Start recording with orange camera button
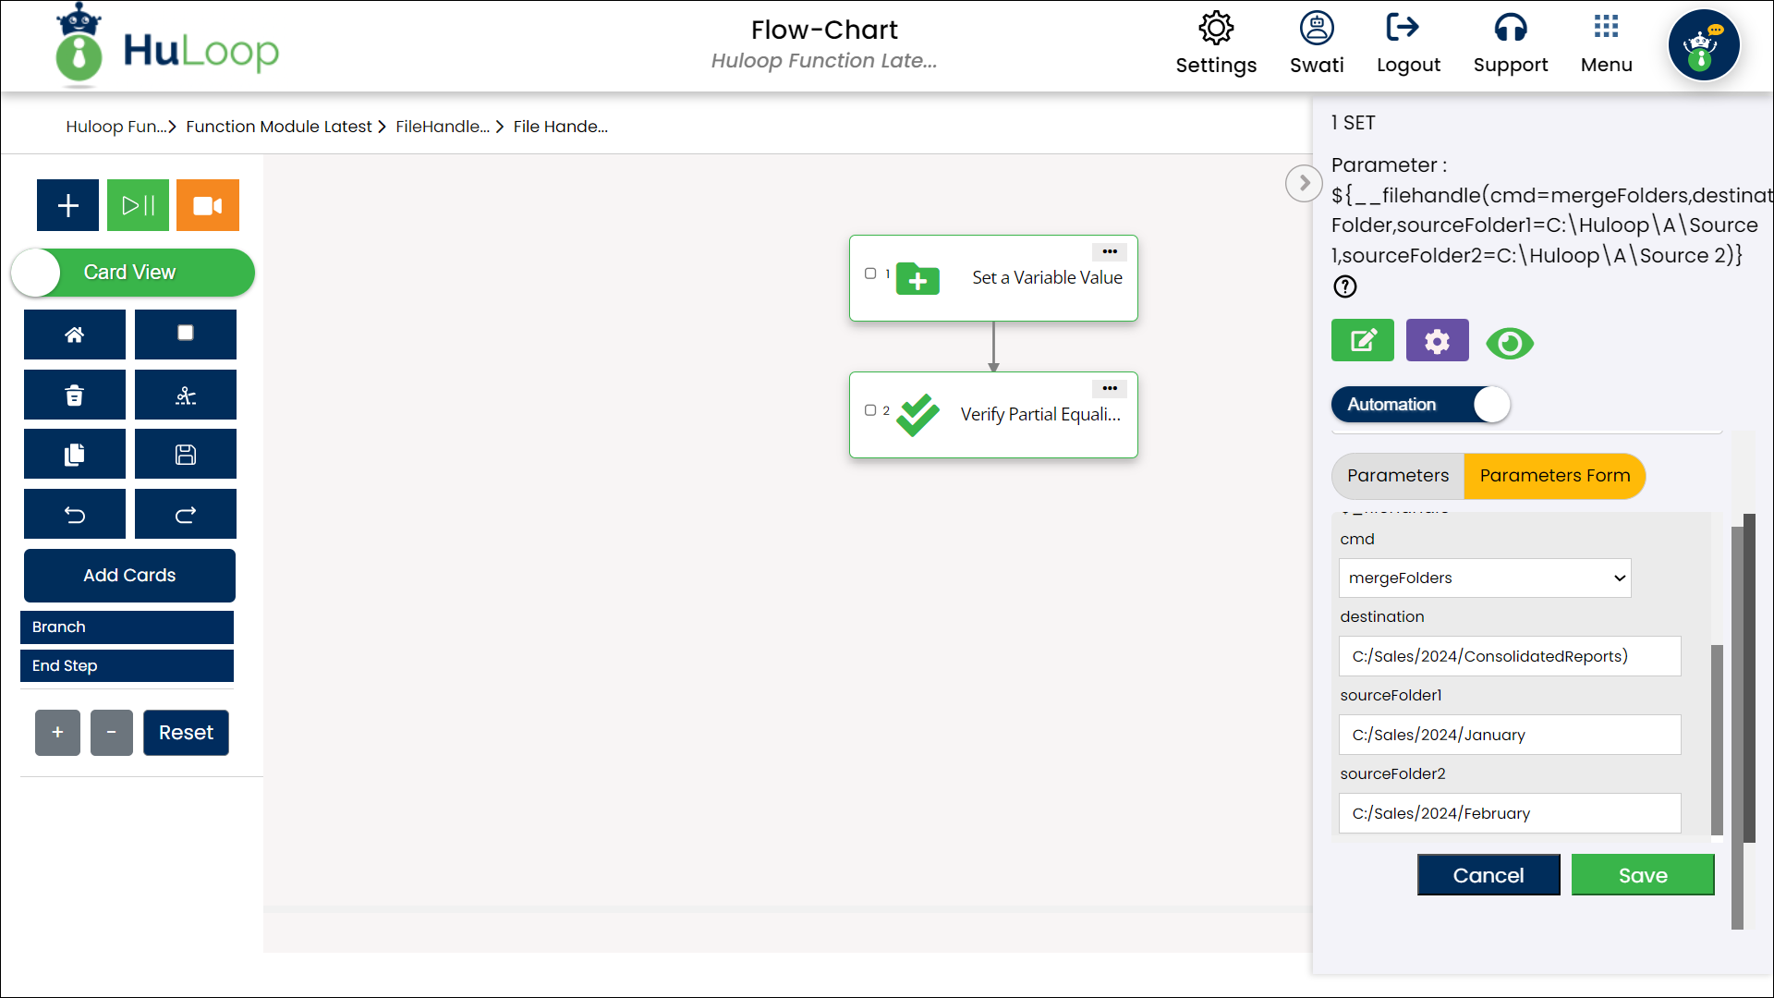Screen dimensions: 1774x998 pyautogui.click(x=208, y=205)
